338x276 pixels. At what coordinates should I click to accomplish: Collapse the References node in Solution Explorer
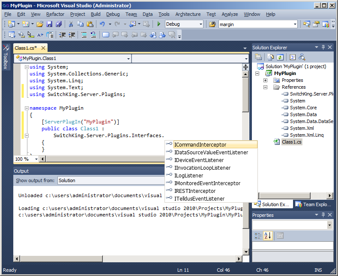pos(265,87)
